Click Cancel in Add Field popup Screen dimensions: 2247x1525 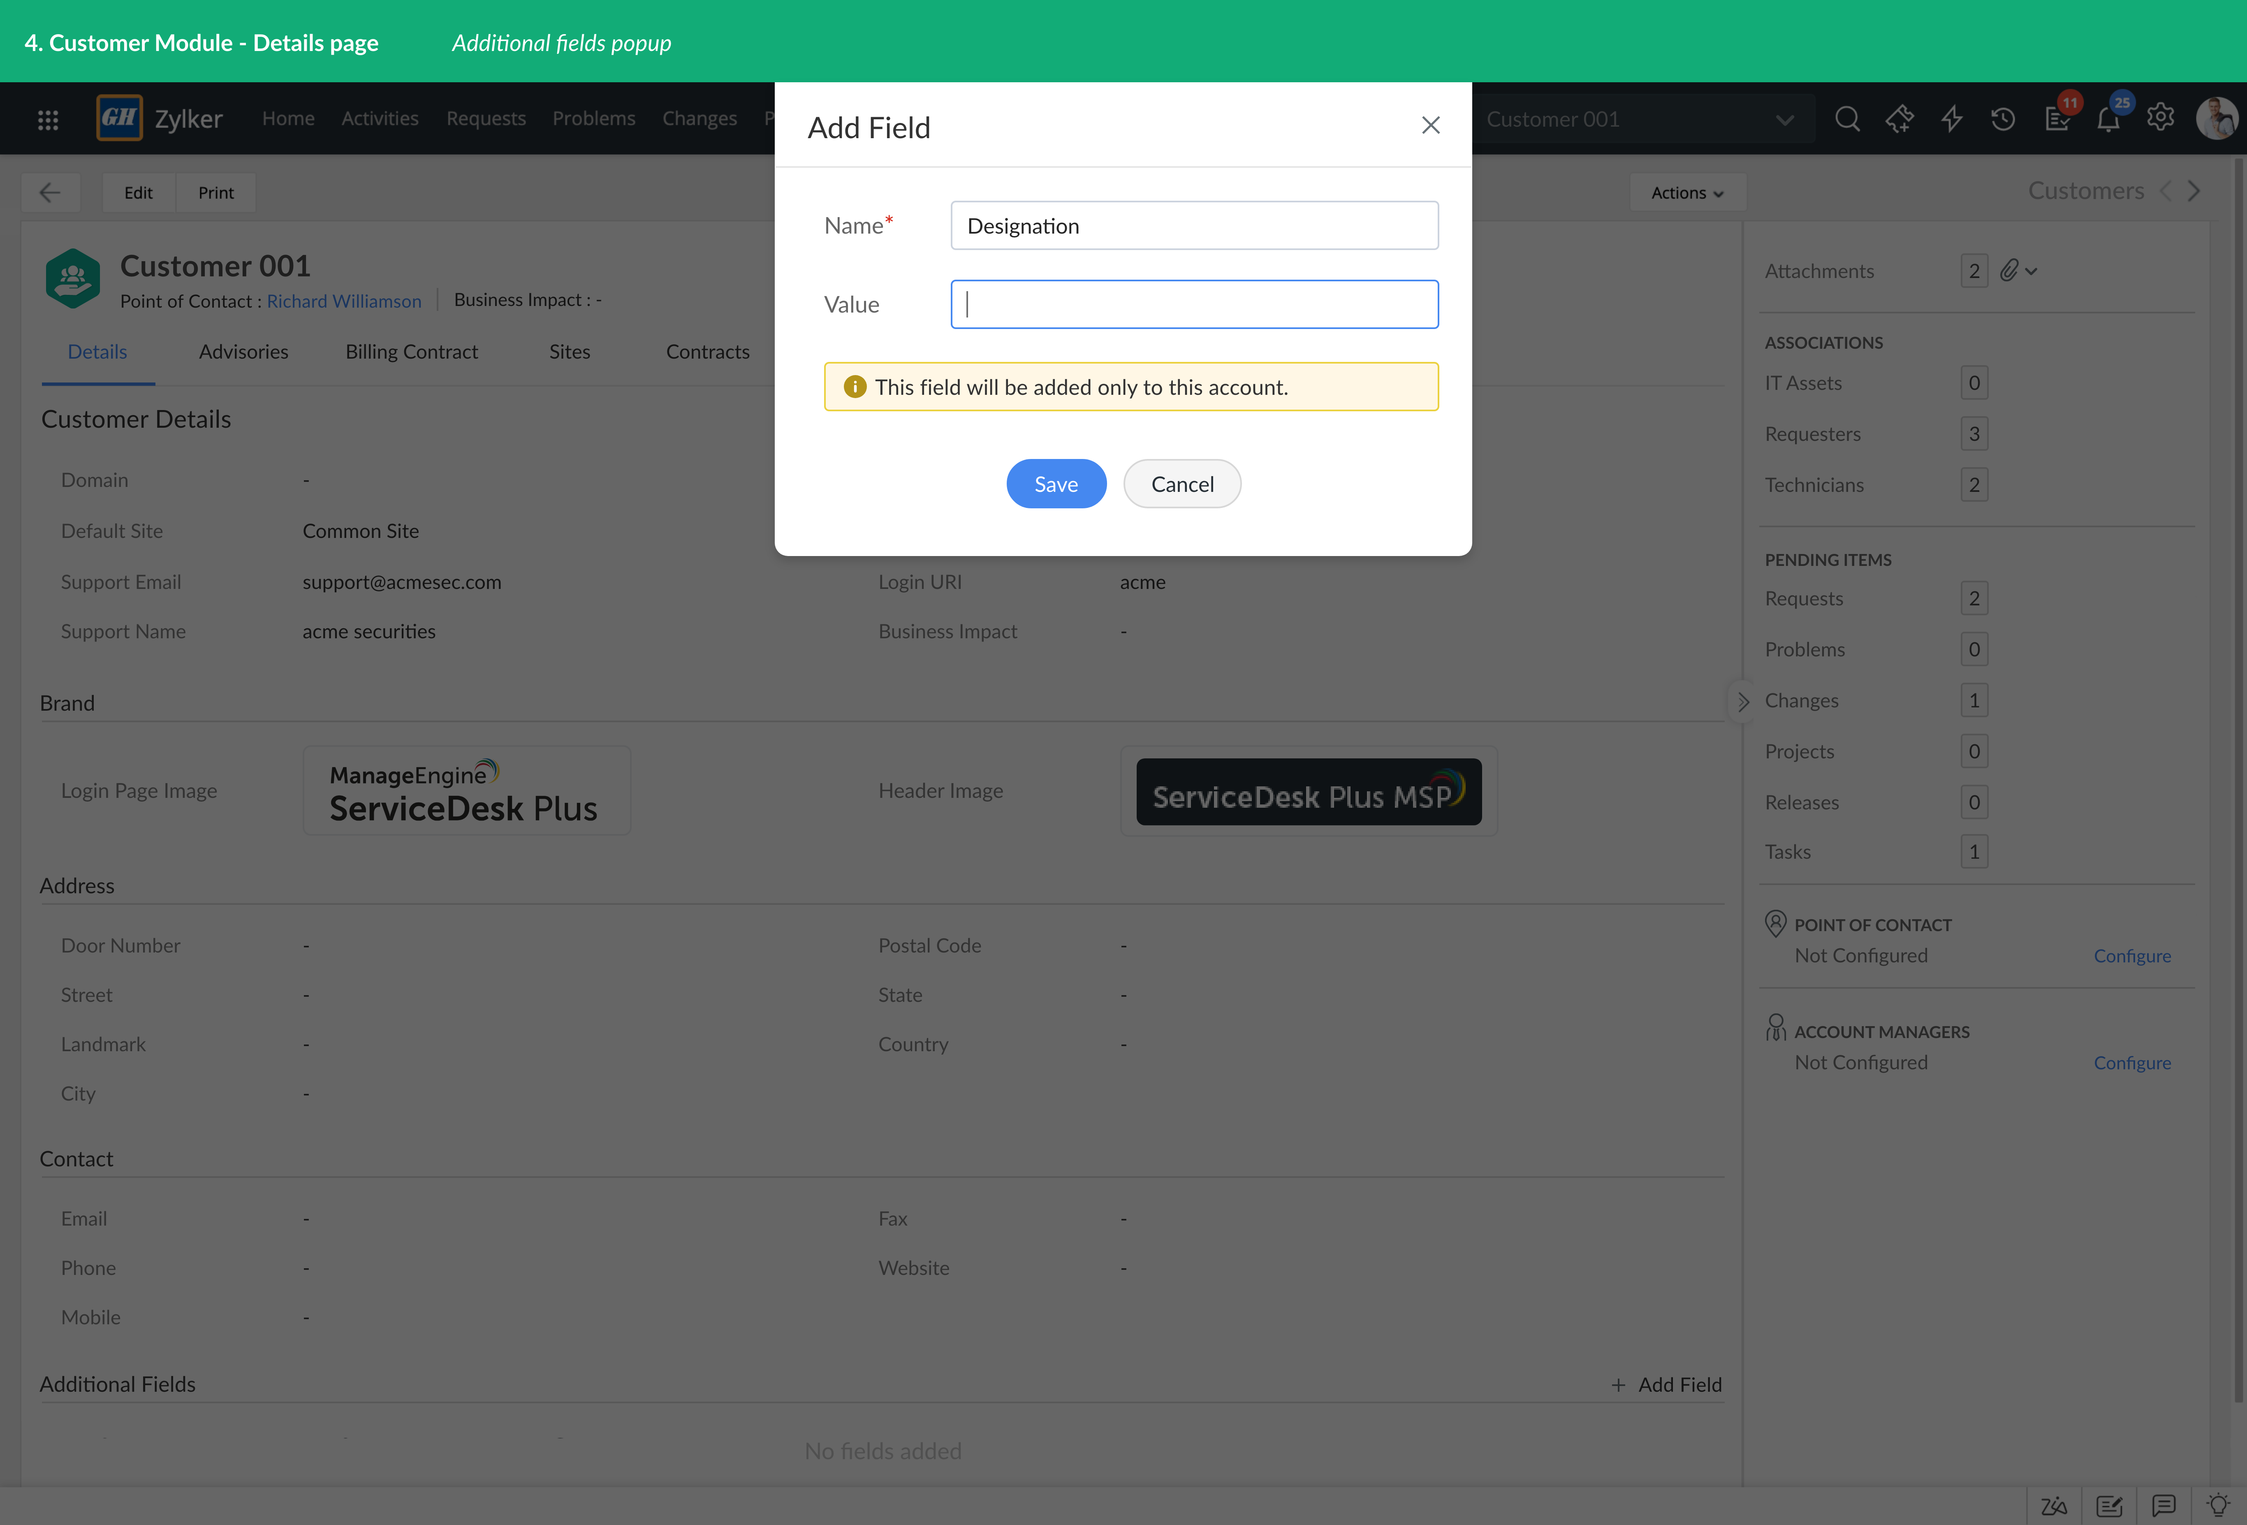click(x=1182, y=484)
